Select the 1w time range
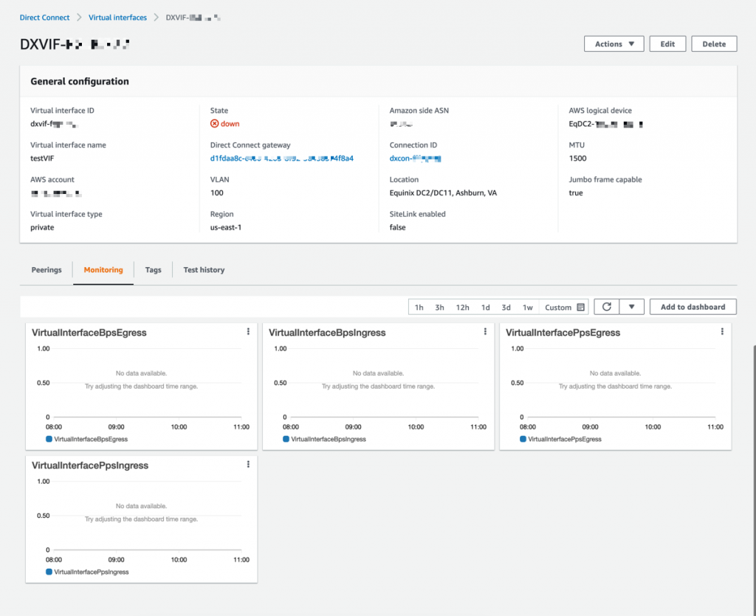Viewport: 756px width, 616px height. (x=526, y=306)
